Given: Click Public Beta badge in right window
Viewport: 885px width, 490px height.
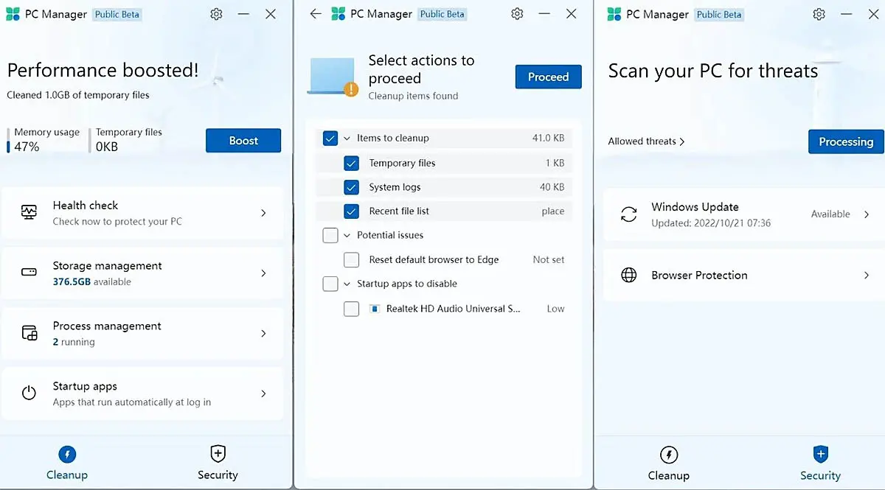Looking at the screenshot, I should [719, 14].
